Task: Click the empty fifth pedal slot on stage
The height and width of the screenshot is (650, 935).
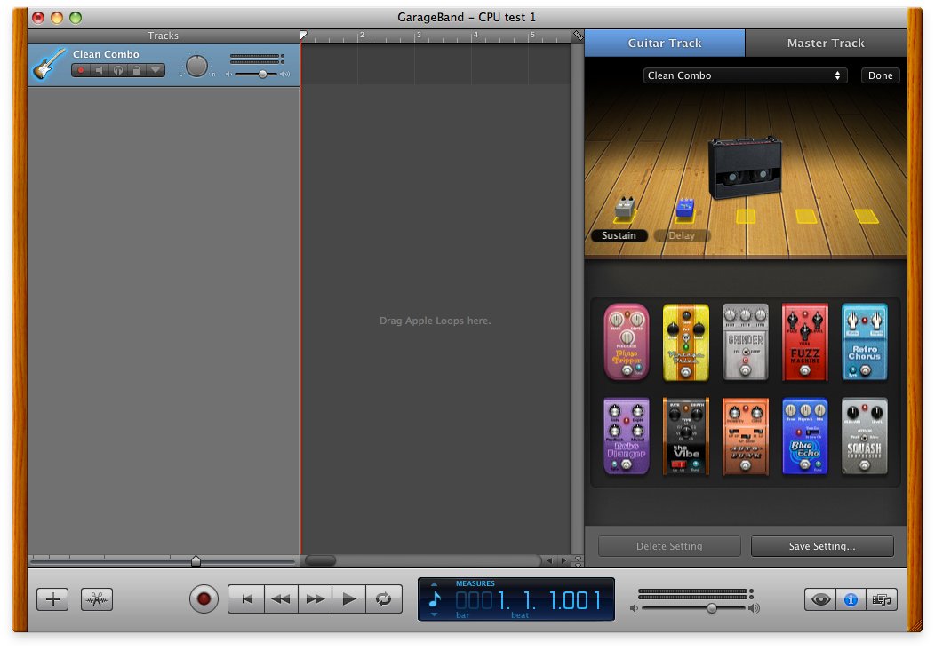Action: (867, 217)
